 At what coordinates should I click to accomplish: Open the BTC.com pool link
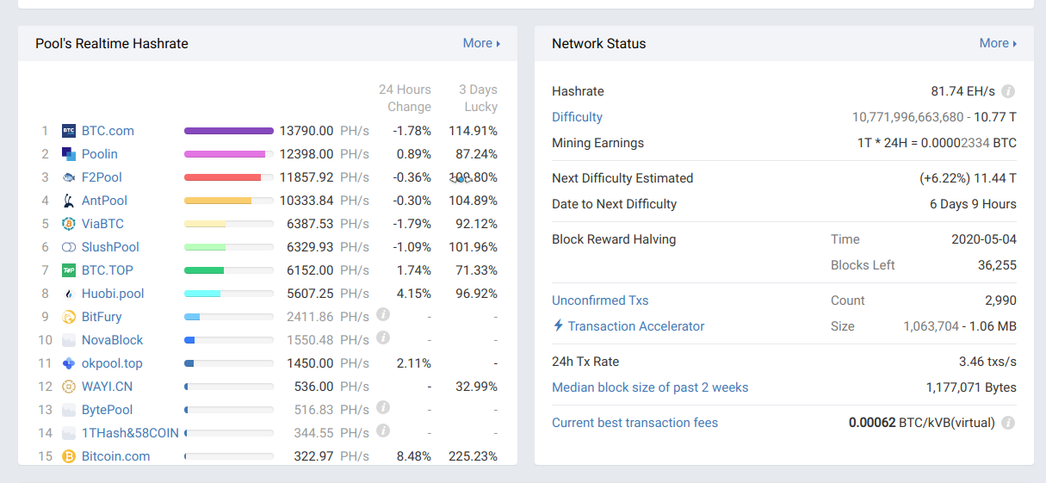tap(108, 131)
